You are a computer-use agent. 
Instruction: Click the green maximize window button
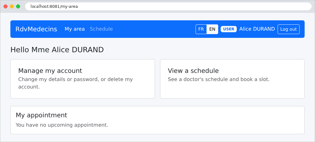[18, 6]
